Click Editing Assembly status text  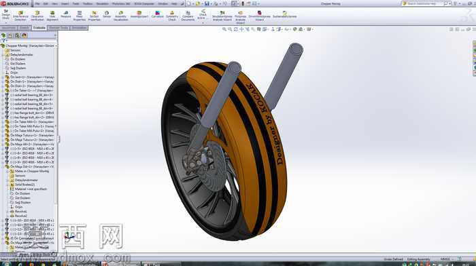point(418,259)
